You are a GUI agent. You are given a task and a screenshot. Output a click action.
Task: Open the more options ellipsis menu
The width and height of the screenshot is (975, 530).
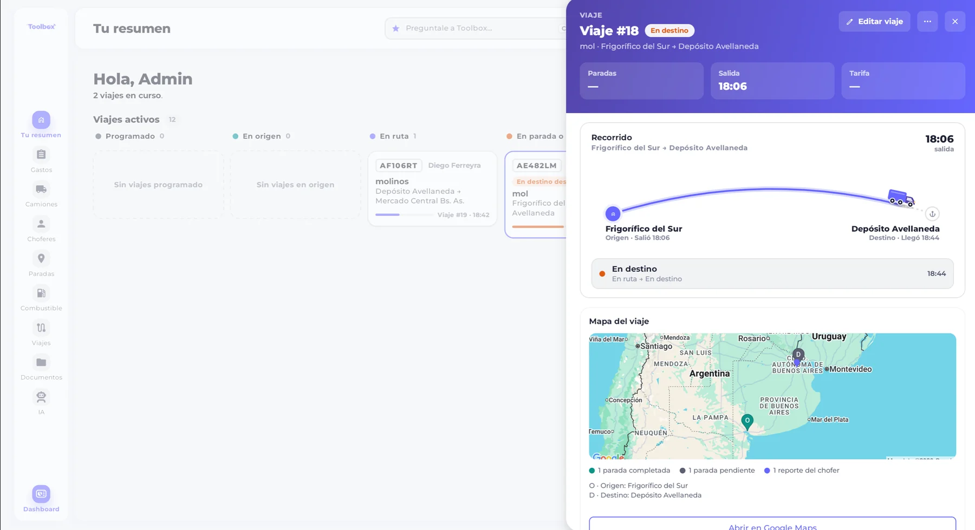927,22
